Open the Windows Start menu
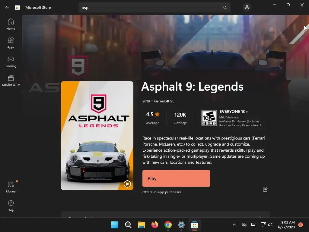Screen dimensions: 309x232 point(115,225)
